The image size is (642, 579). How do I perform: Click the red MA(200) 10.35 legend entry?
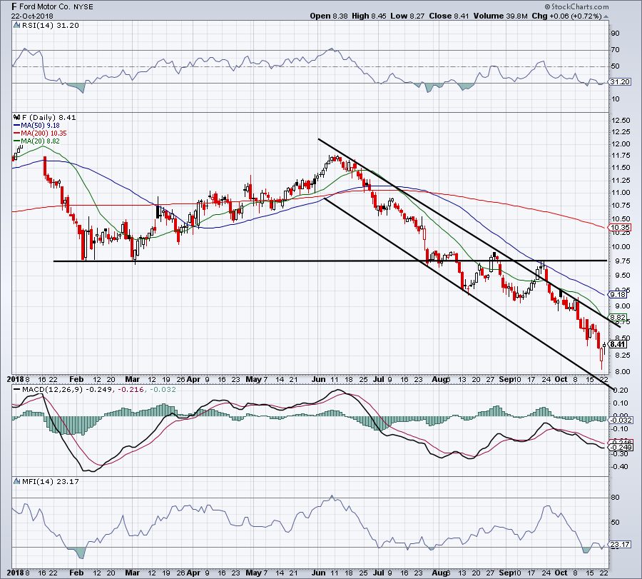coord(40,134)
